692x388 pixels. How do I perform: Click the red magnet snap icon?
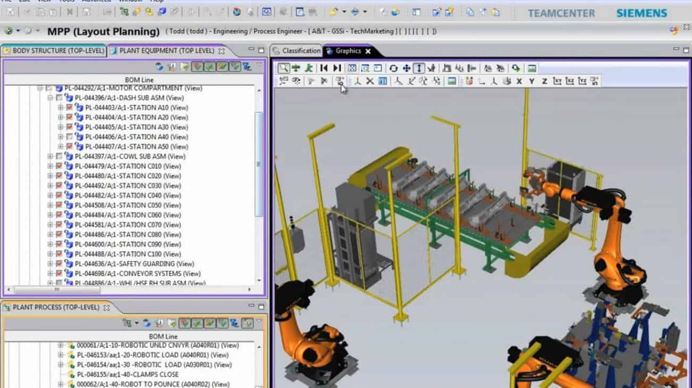469,81
